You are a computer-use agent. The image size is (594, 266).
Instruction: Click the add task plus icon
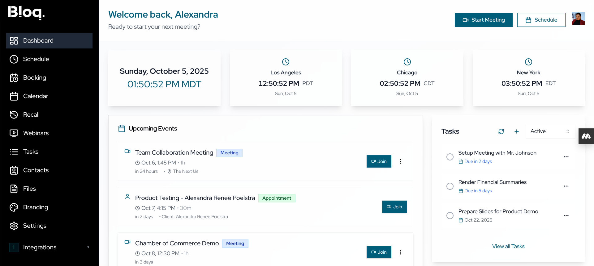click(517, 131)
